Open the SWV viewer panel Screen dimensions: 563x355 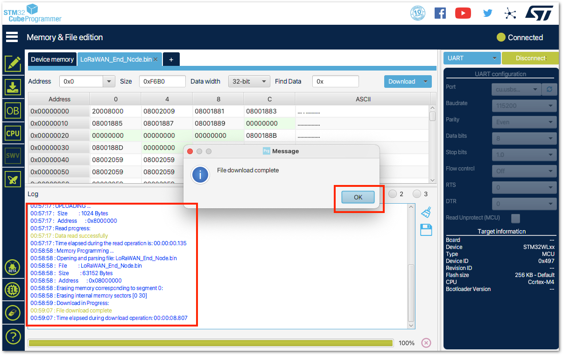[13, 156]
